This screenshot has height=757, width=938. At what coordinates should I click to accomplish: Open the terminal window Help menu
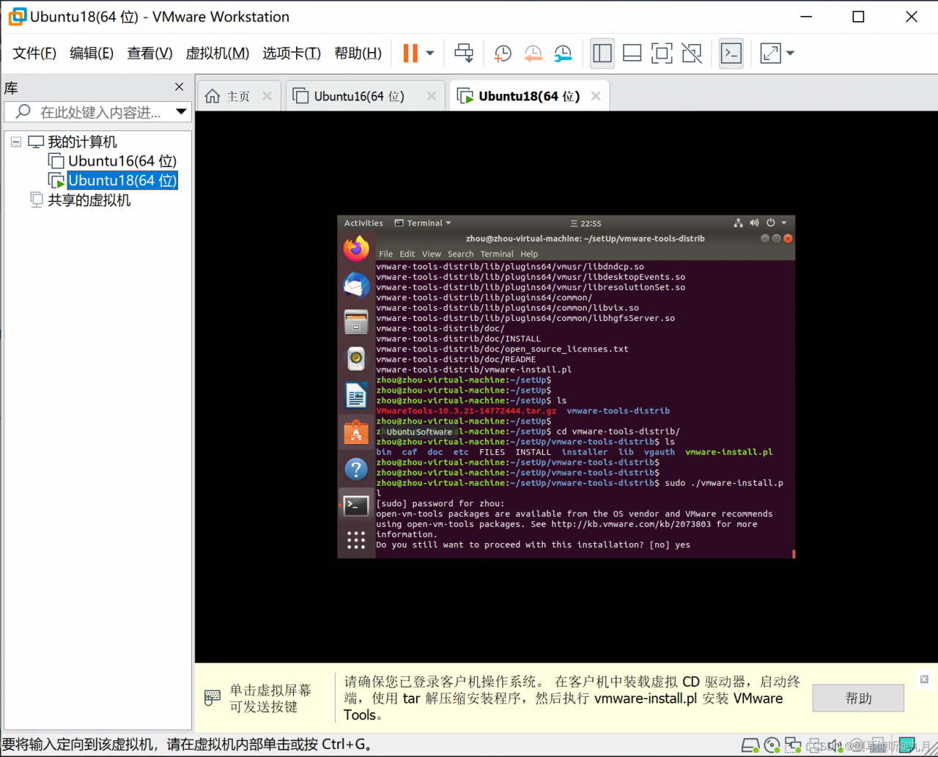coord(529,254)
